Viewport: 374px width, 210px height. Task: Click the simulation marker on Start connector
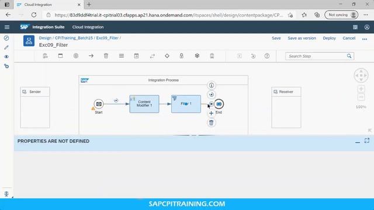click(x=116, y=100)
